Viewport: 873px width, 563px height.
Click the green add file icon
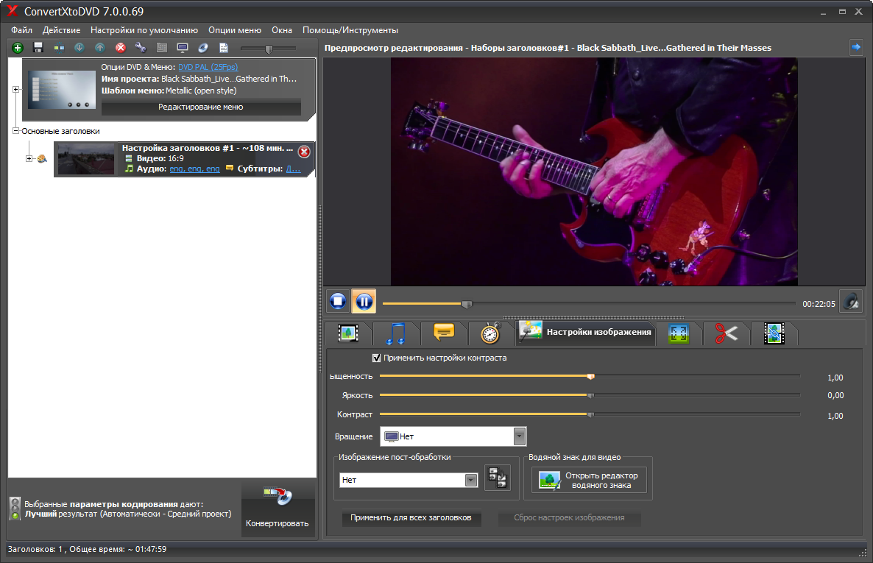tap(18, 48)
